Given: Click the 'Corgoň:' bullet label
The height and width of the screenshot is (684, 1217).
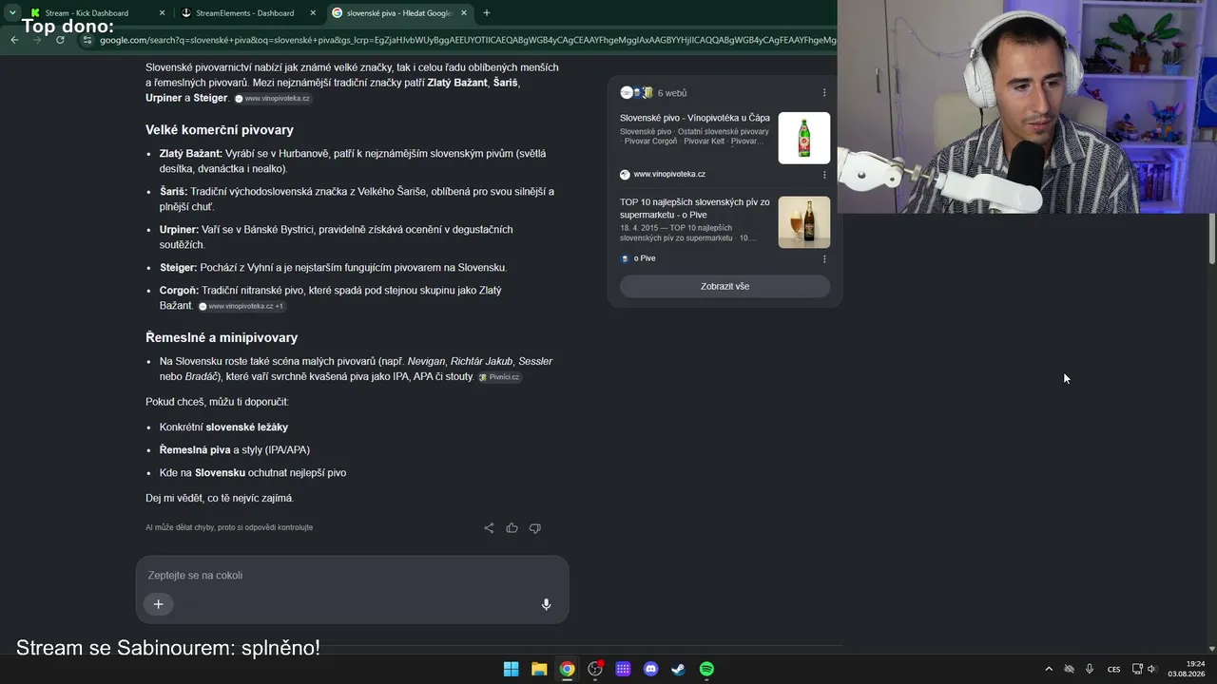Looking at the screenshot, I should pos(179,290).
